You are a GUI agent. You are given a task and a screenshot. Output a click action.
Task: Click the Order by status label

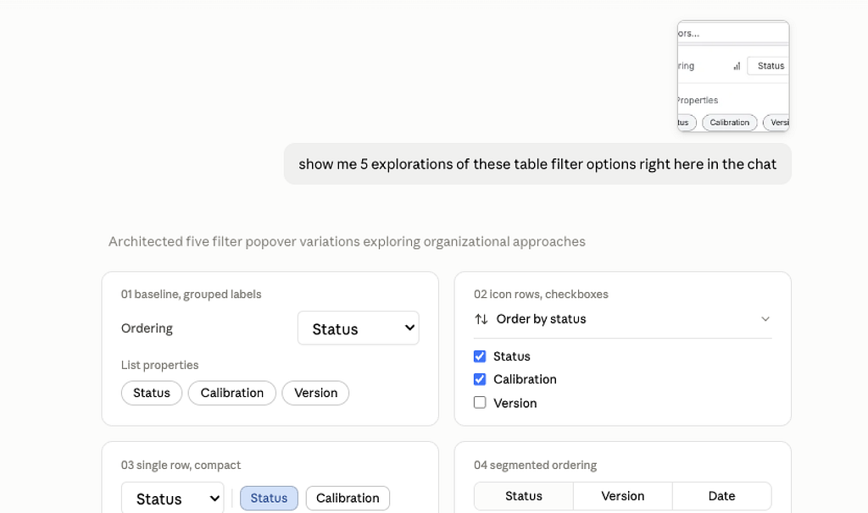point(542,319)
